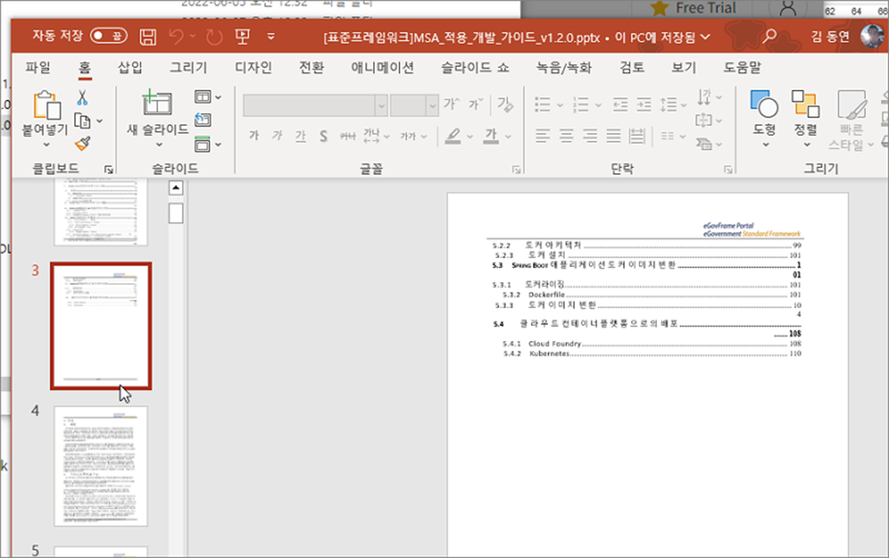
Task: Click the numbered list icon
Action: click(581, 105)
